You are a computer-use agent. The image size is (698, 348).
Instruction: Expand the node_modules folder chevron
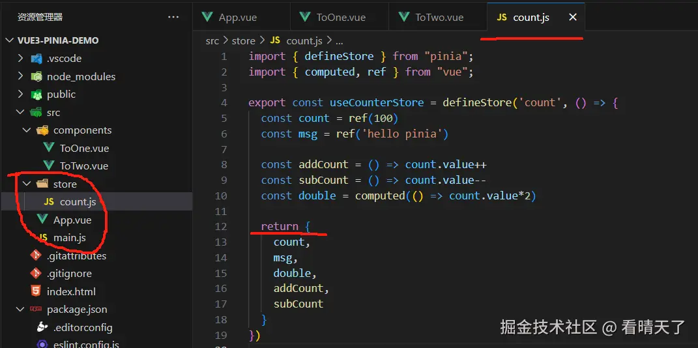pyautogui.click(x=20, y=76)
